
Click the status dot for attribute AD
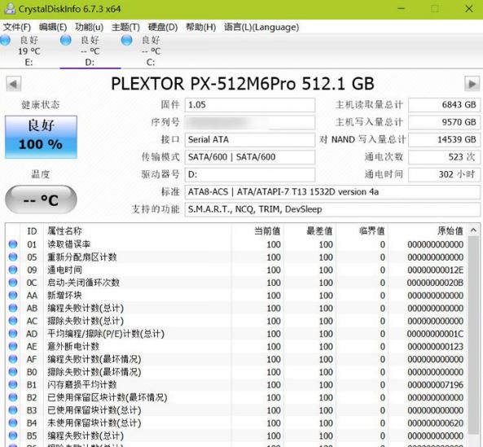13,333
